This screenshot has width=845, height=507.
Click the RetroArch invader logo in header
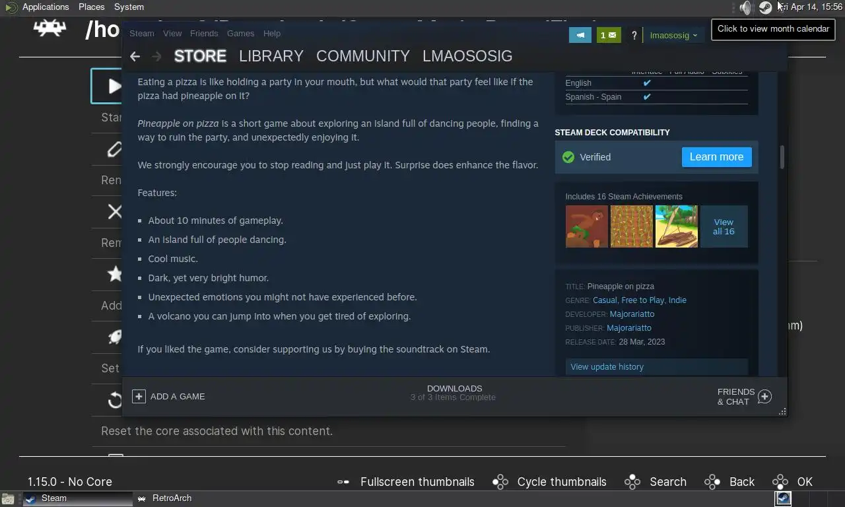tap(50, 28)
